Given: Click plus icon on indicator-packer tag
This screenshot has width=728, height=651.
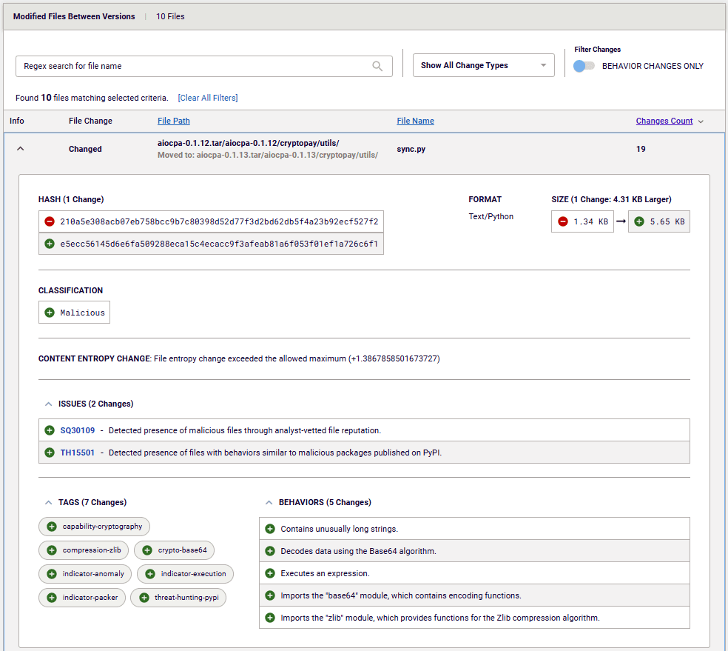Looking at the screenshot, I should (x=52, y=598).
